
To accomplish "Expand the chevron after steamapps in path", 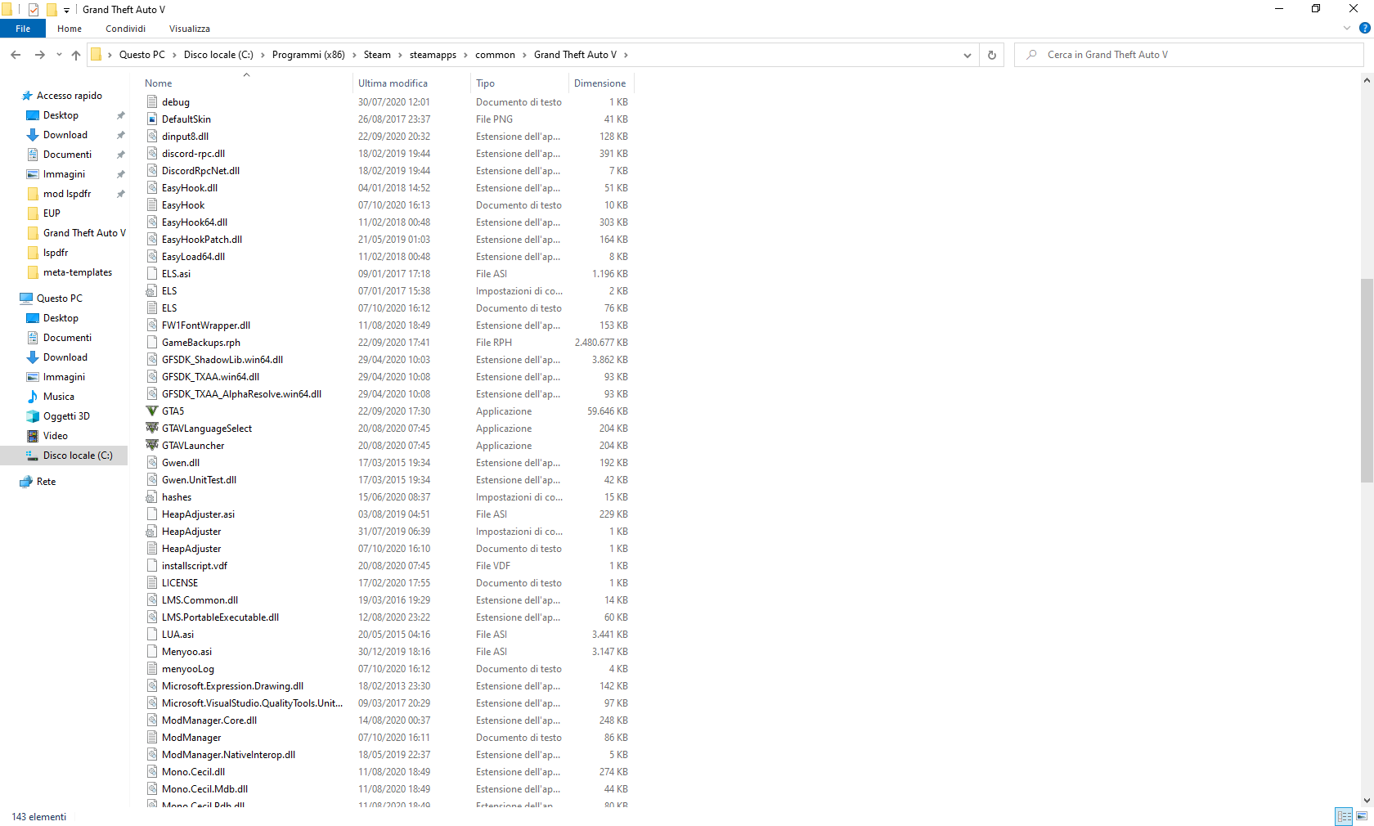I will point(466,55).
